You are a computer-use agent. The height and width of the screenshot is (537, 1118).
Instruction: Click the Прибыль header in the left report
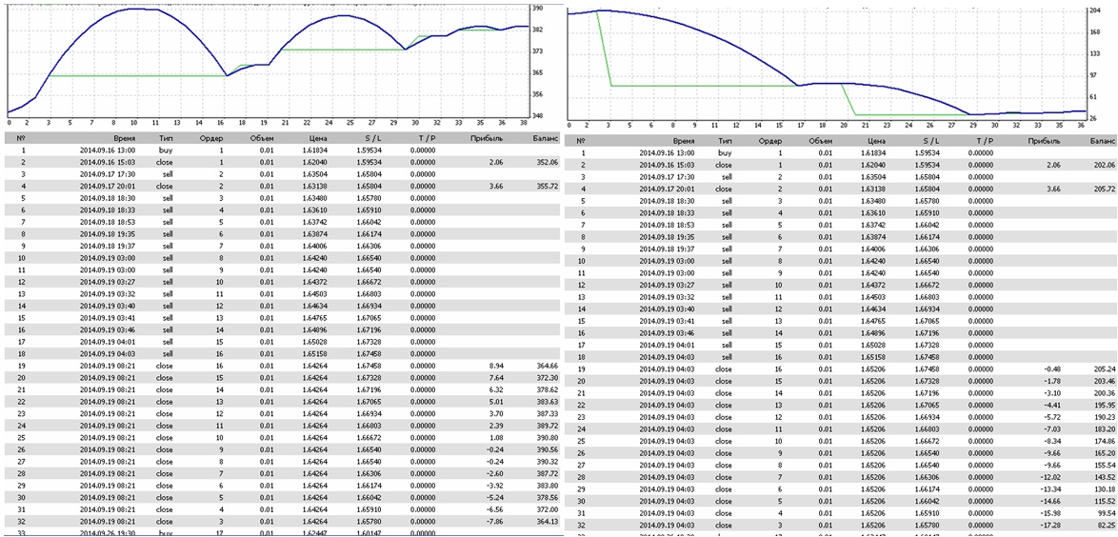tap(487, 140)
